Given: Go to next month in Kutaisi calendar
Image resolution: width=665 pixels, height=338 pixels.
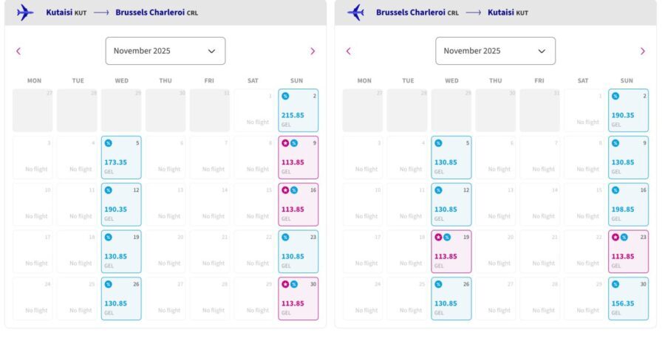Looking at the screenshot, I should [x=313, y=51].
